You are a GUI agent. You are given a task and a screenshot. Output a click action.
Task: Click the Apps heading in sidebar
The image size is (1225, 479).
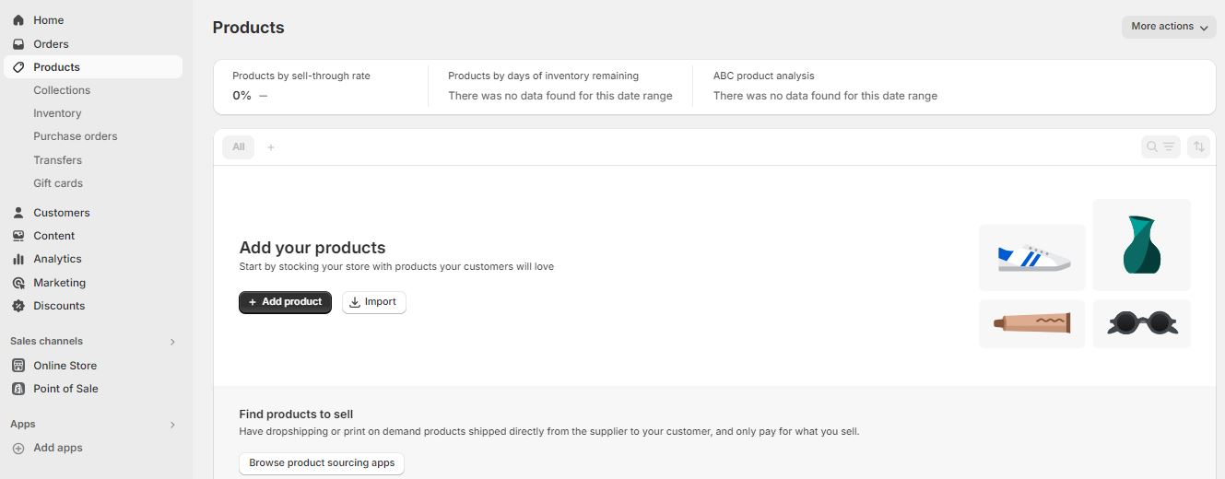[23, 425]
